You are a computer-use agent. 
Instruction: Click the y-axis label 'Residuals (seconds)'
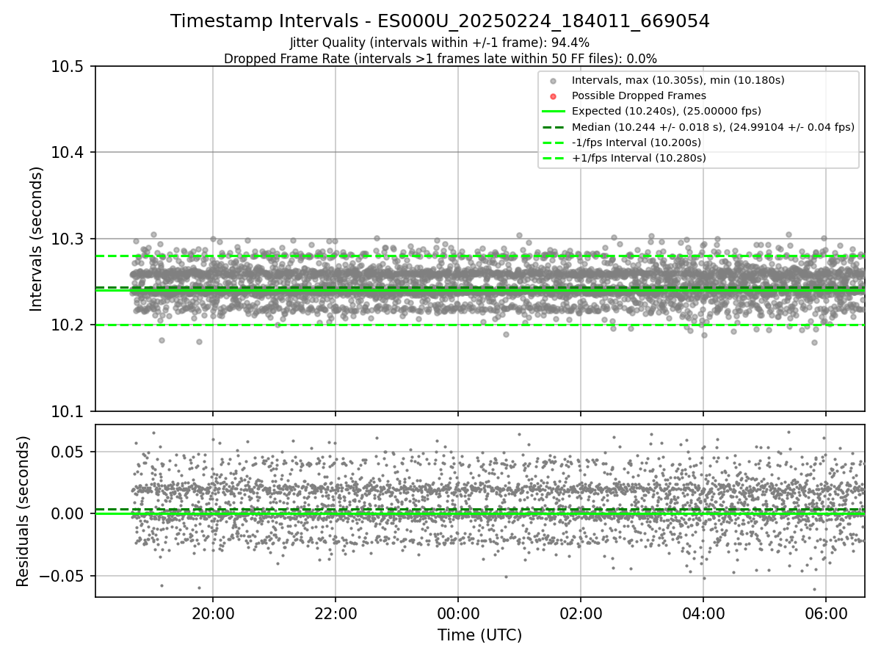pyautogui.click(x=23, y=511)
